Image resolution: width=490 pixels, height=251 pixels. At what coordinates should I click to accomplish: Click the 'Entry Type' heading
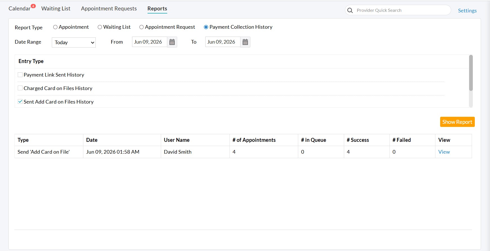[31, 61]
